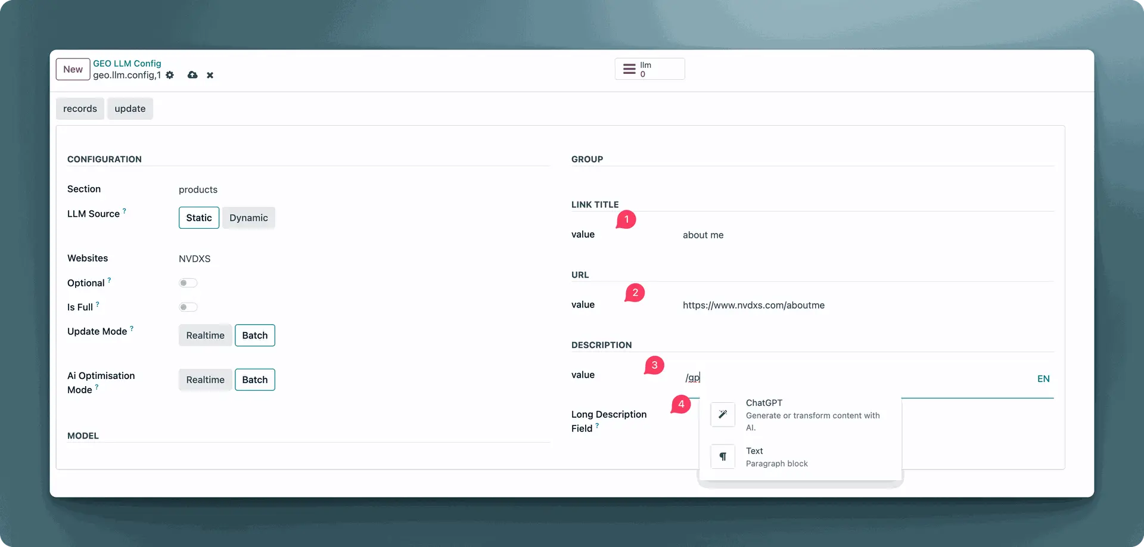Click the cloud upload save icon
This screenshot has width=1144, height=547.
[x=192, y=75]
